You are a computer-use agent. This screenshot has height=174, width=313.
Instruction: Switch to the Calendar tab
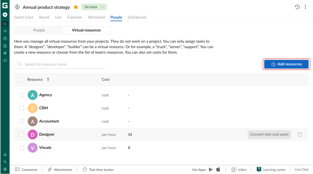pyautogui.click(x=75, y=17)
